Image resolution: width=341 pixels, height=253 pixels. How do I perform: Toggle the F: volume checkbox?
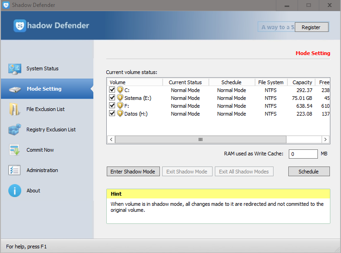click(x=112, y=106)
